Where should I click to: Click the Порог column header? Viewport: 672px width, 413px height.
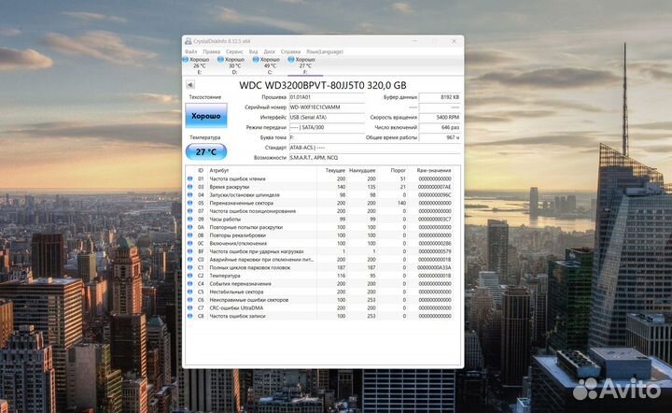399,171
